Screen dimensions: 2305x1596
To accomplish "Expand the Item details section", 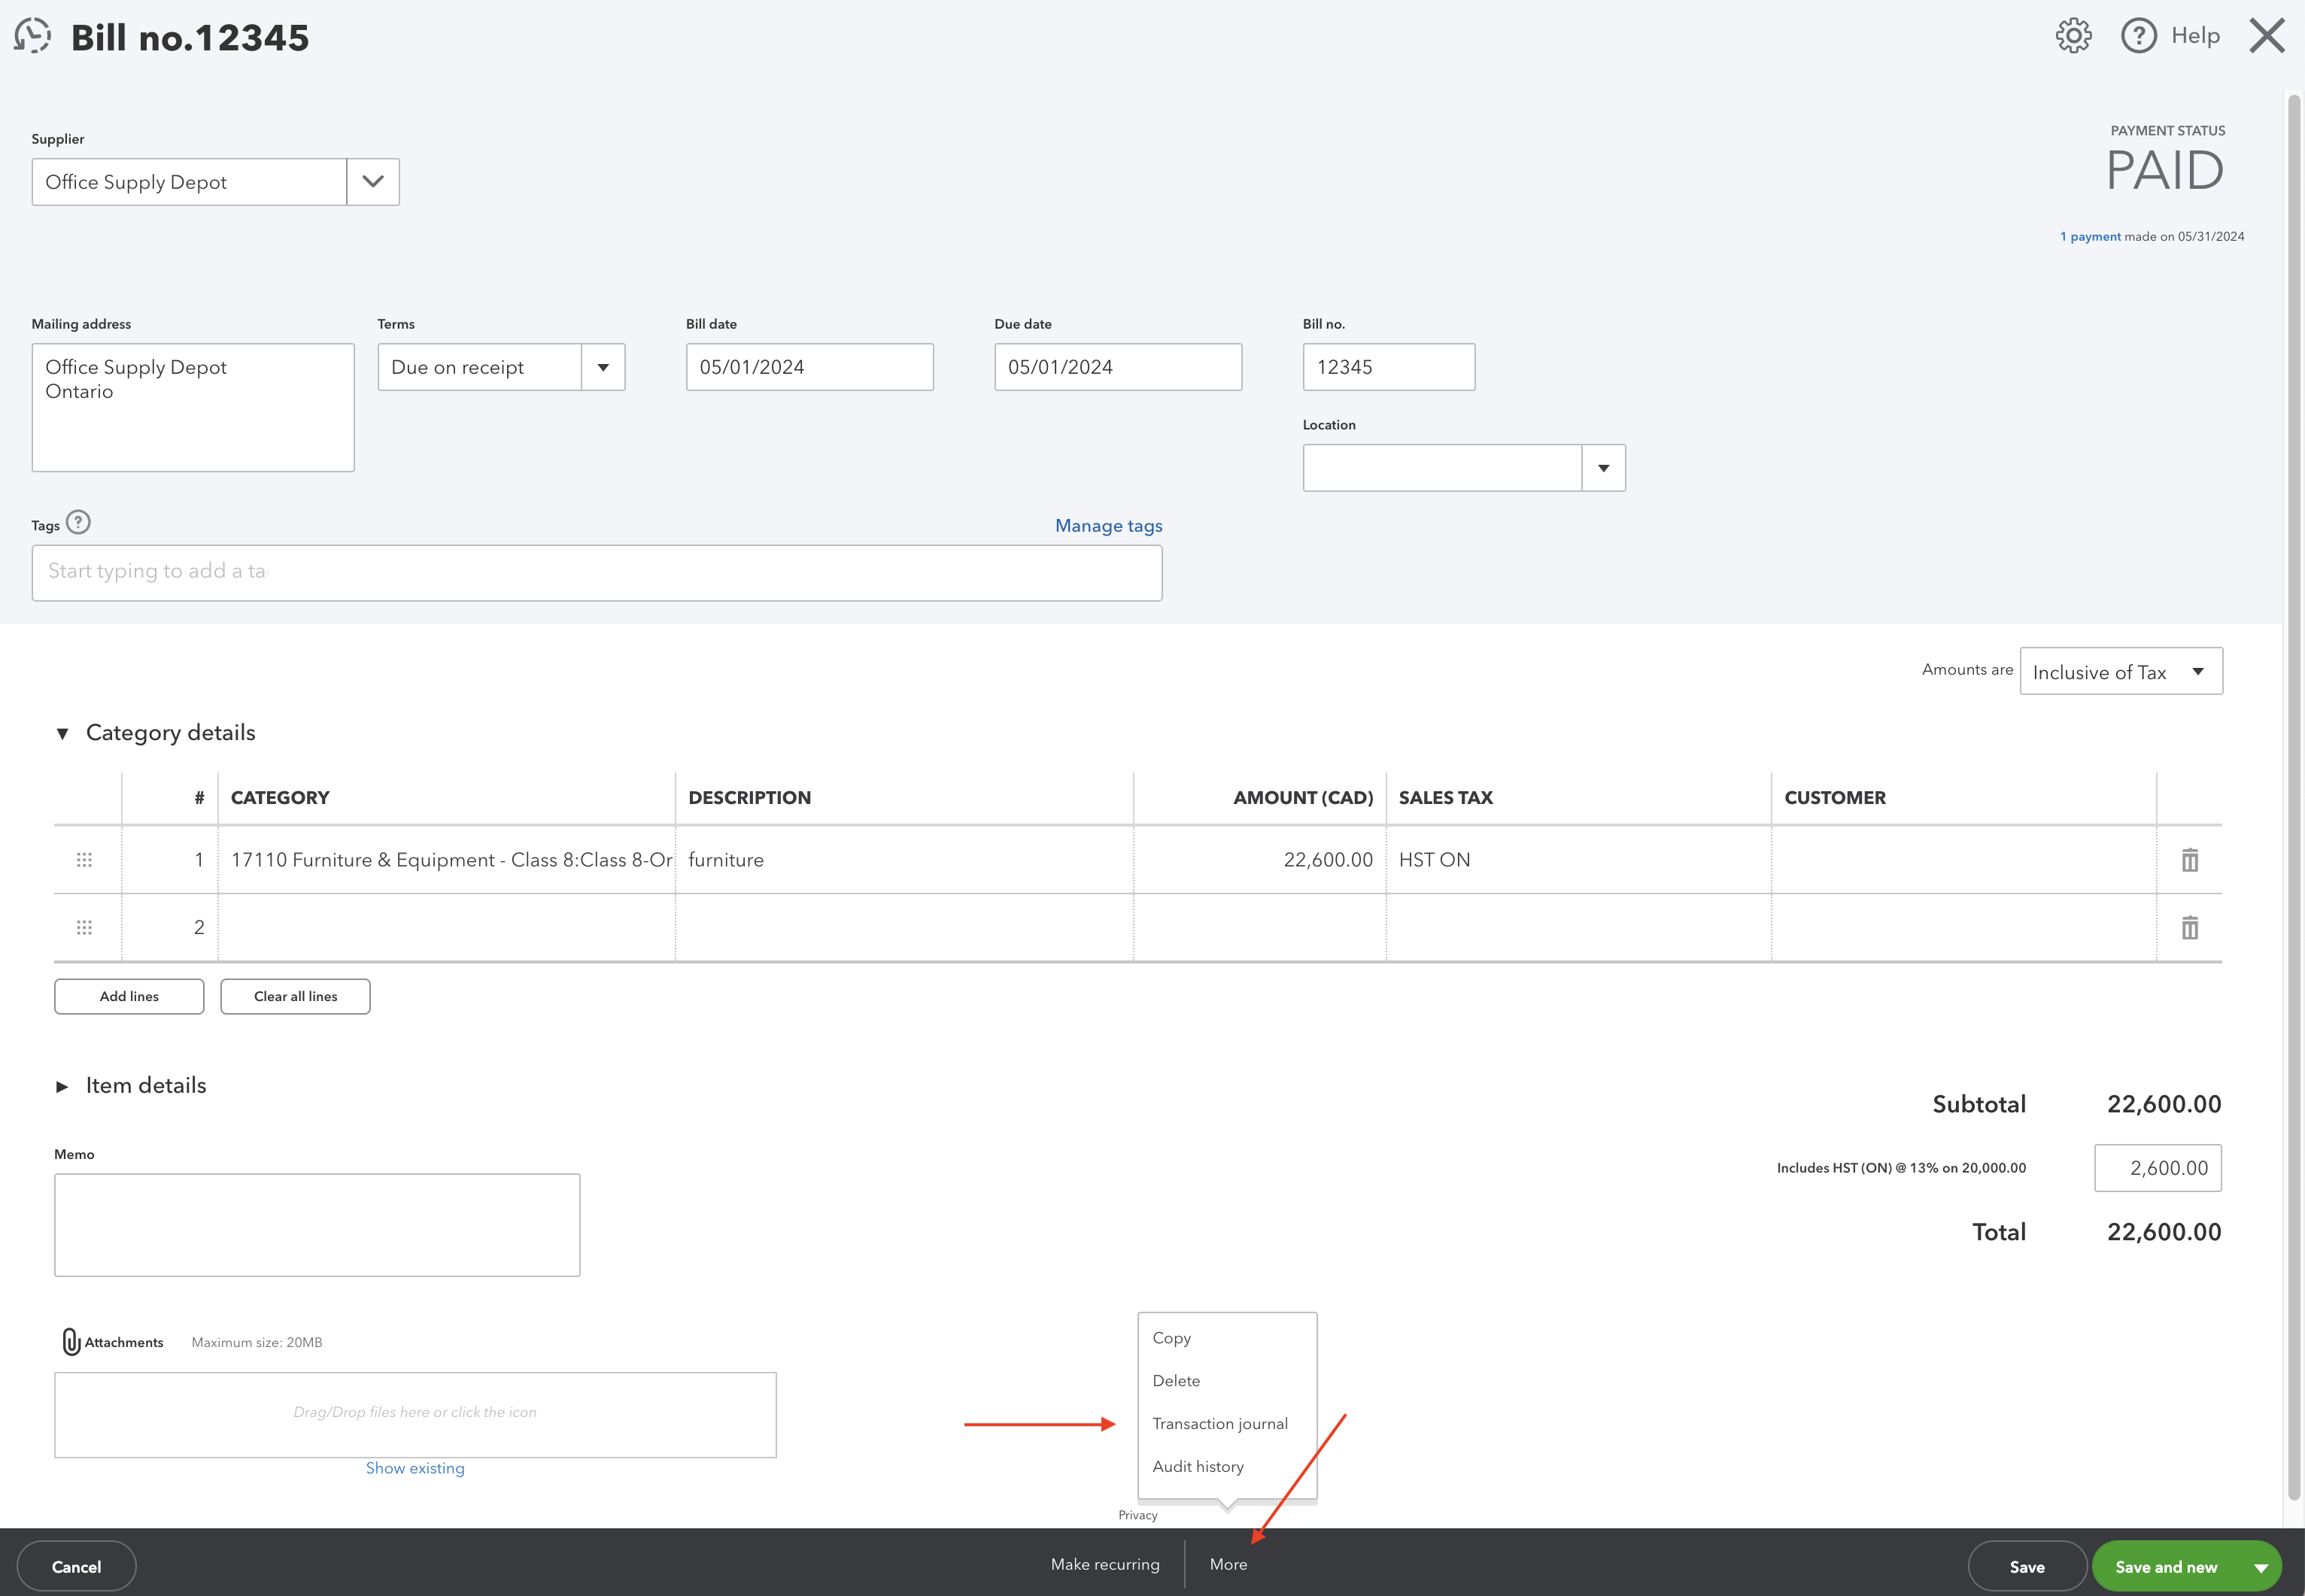I will (63, 1086).
